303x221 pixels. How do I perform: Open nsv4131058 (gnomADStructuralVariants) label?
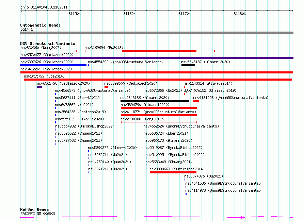coord(231,98)
